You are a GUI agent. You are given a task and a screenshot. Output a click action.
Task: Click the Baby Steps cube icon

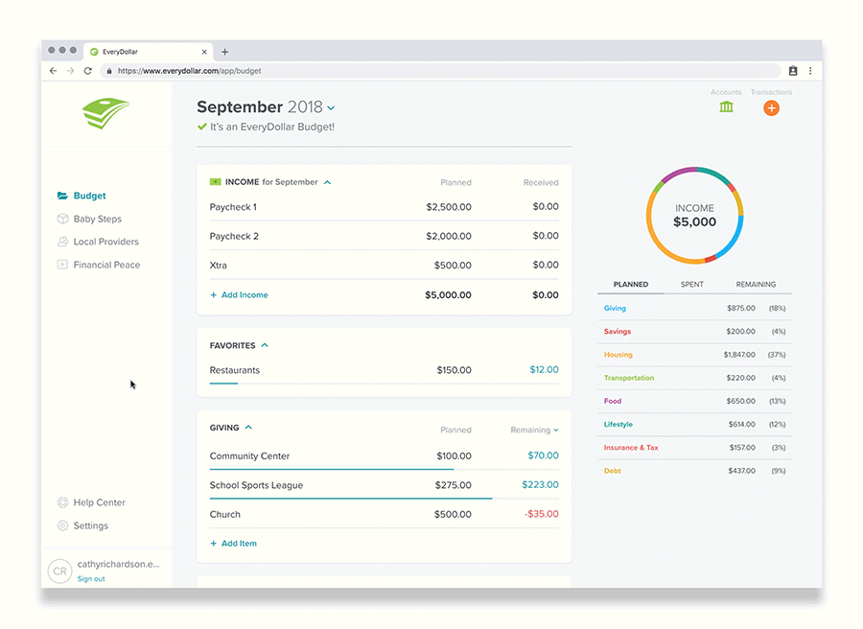point(62,219)
